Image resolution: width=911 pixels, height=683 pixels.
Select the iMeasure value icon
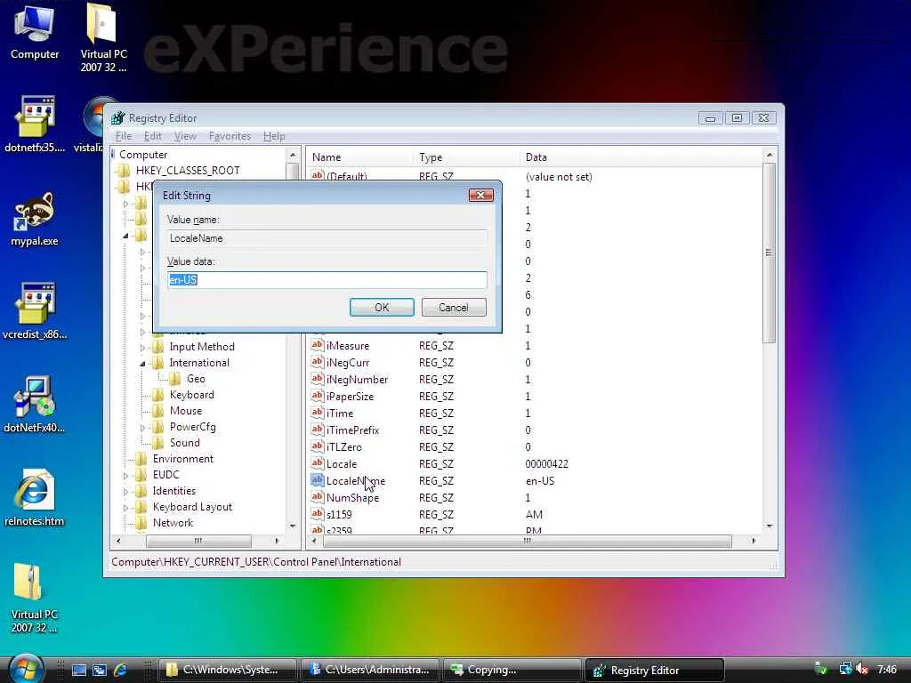[x=318, y=345]
